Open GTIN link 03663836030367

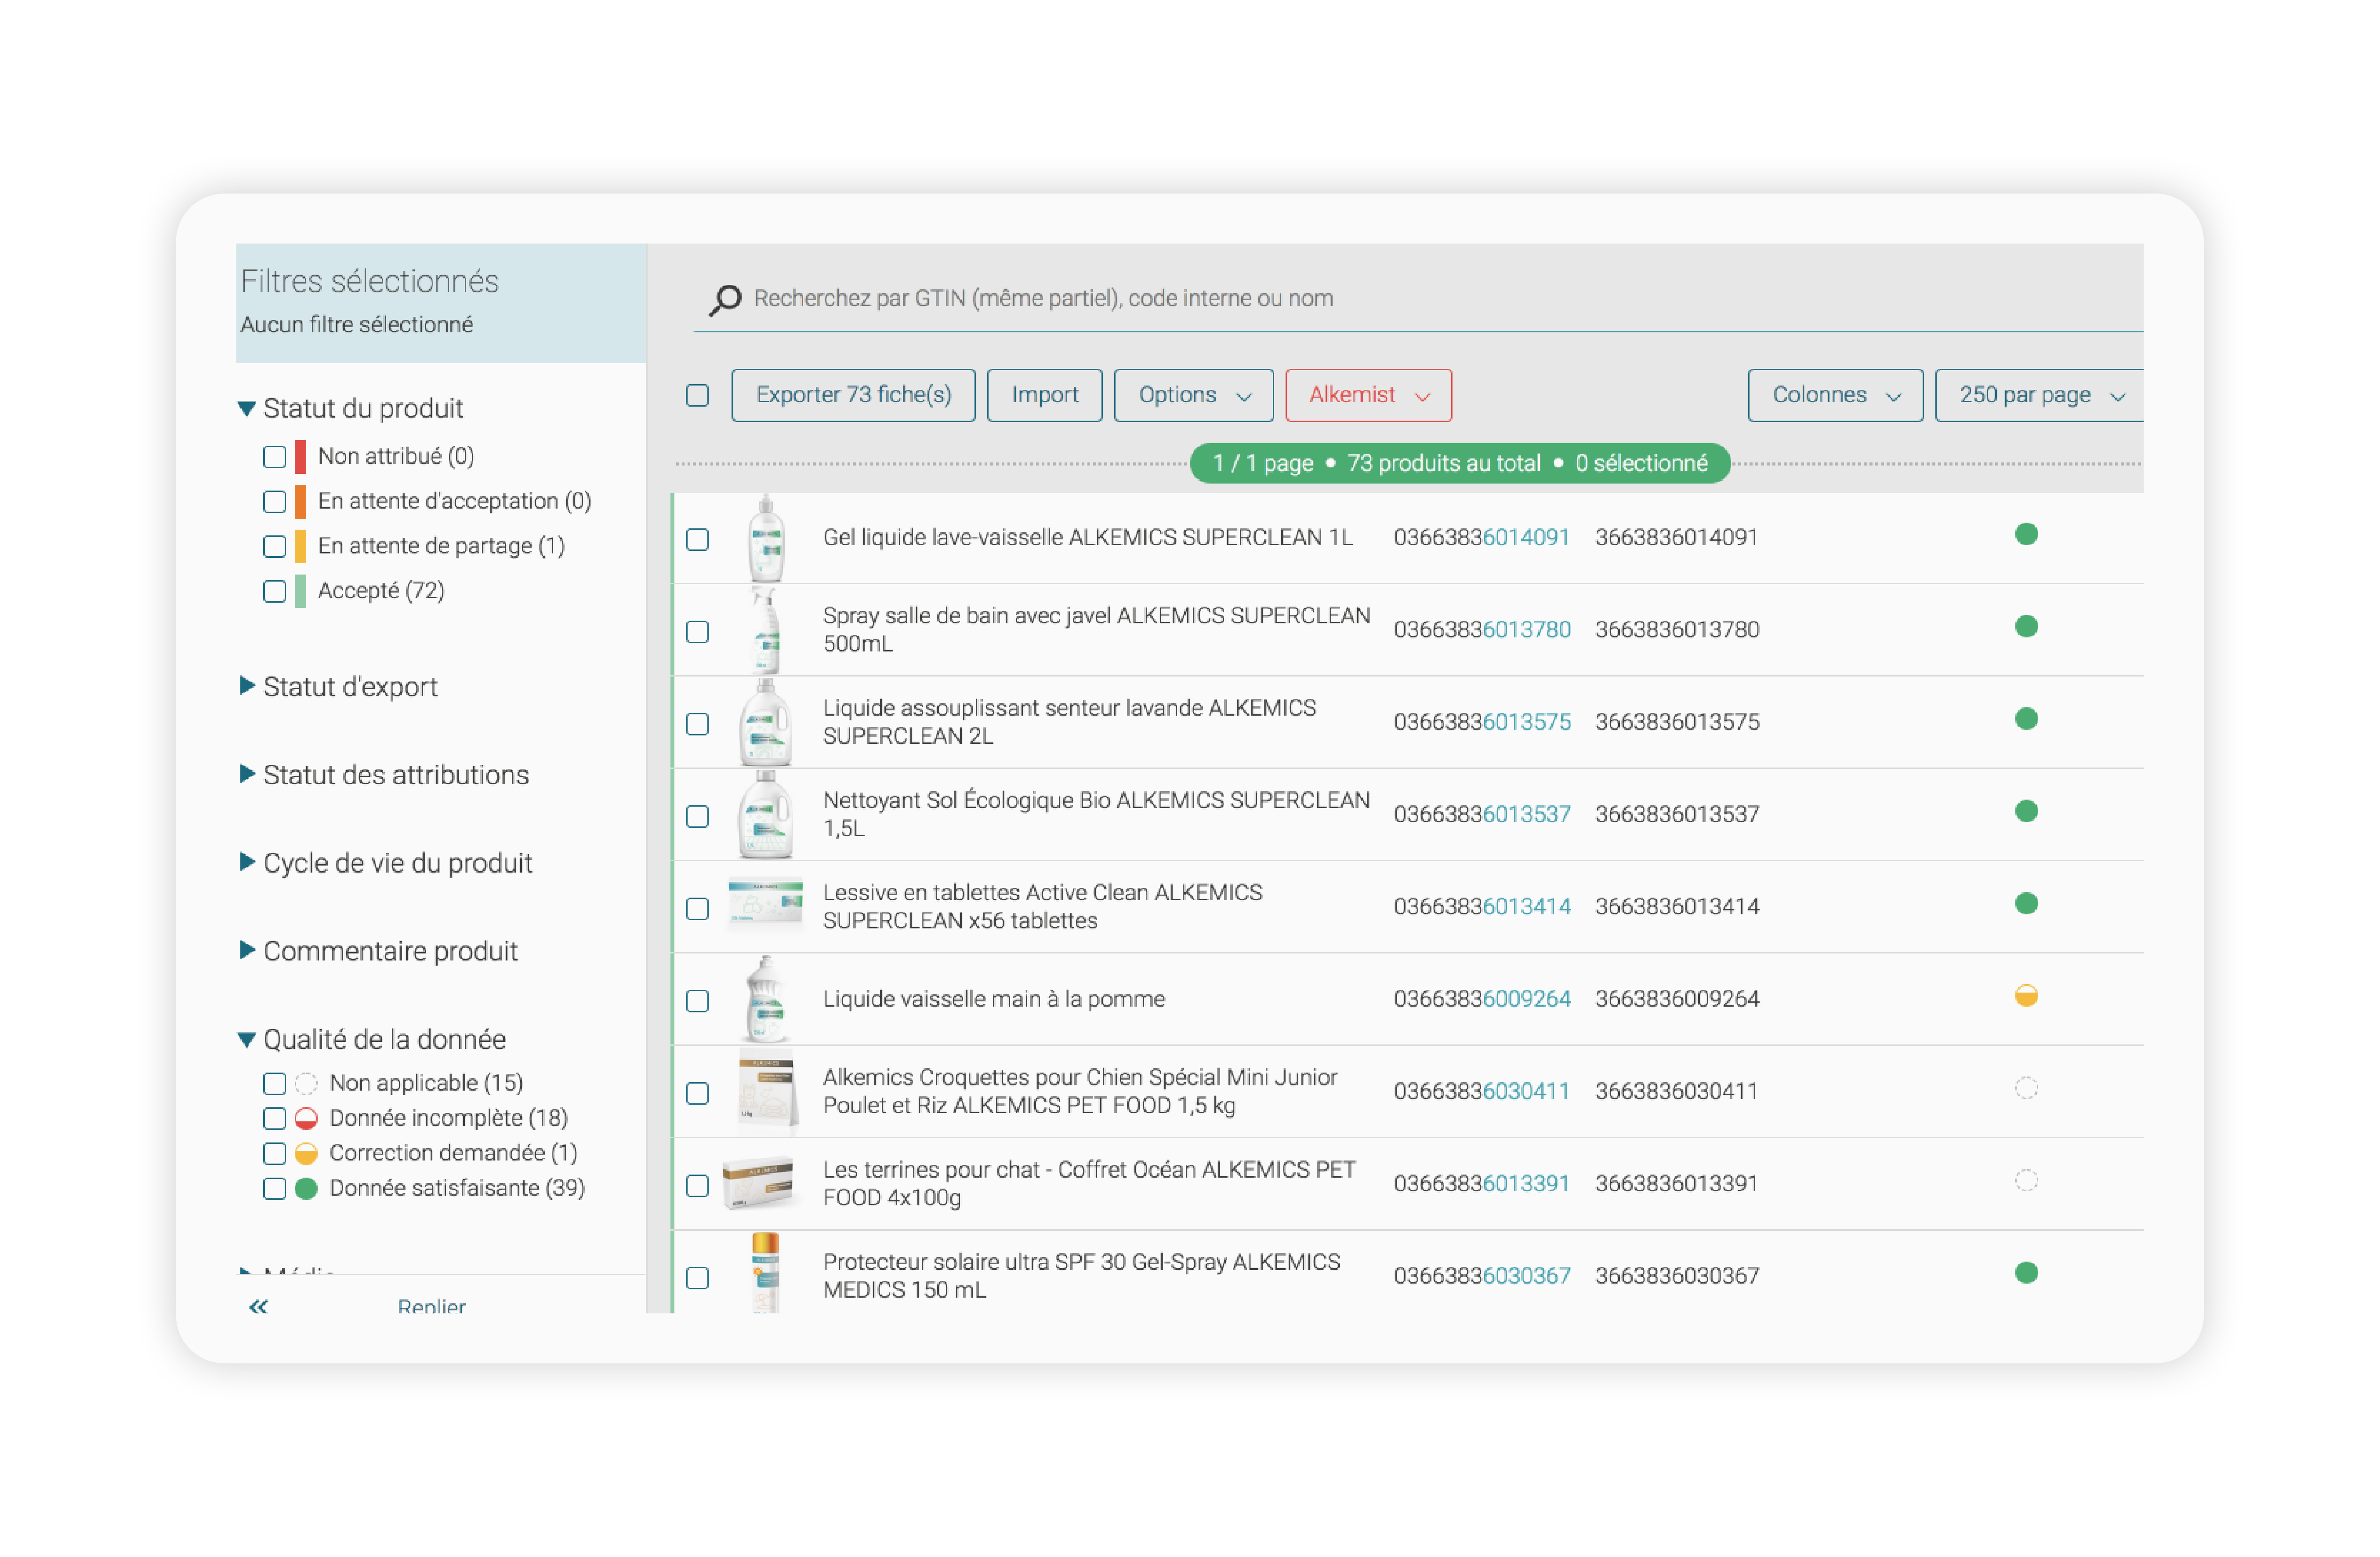[1482, 1276]
